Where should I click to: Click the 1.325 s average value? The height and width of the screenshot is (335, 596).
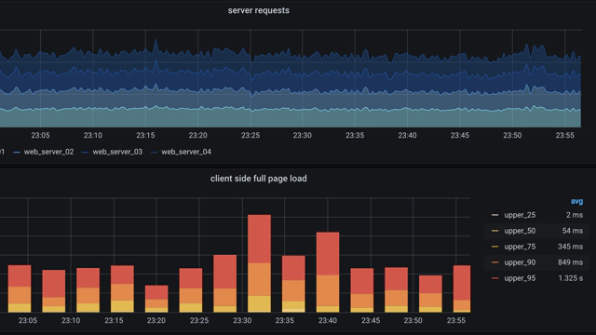pos(571,278)
